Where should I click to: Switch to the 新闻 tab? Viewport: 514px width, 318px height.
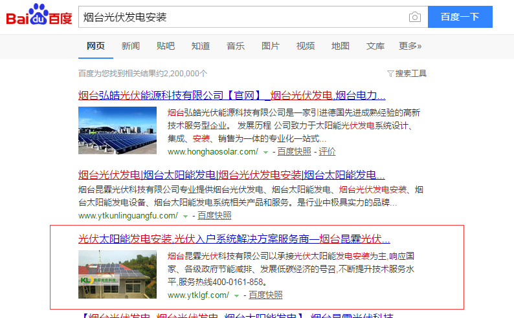[x=130, y=46]
